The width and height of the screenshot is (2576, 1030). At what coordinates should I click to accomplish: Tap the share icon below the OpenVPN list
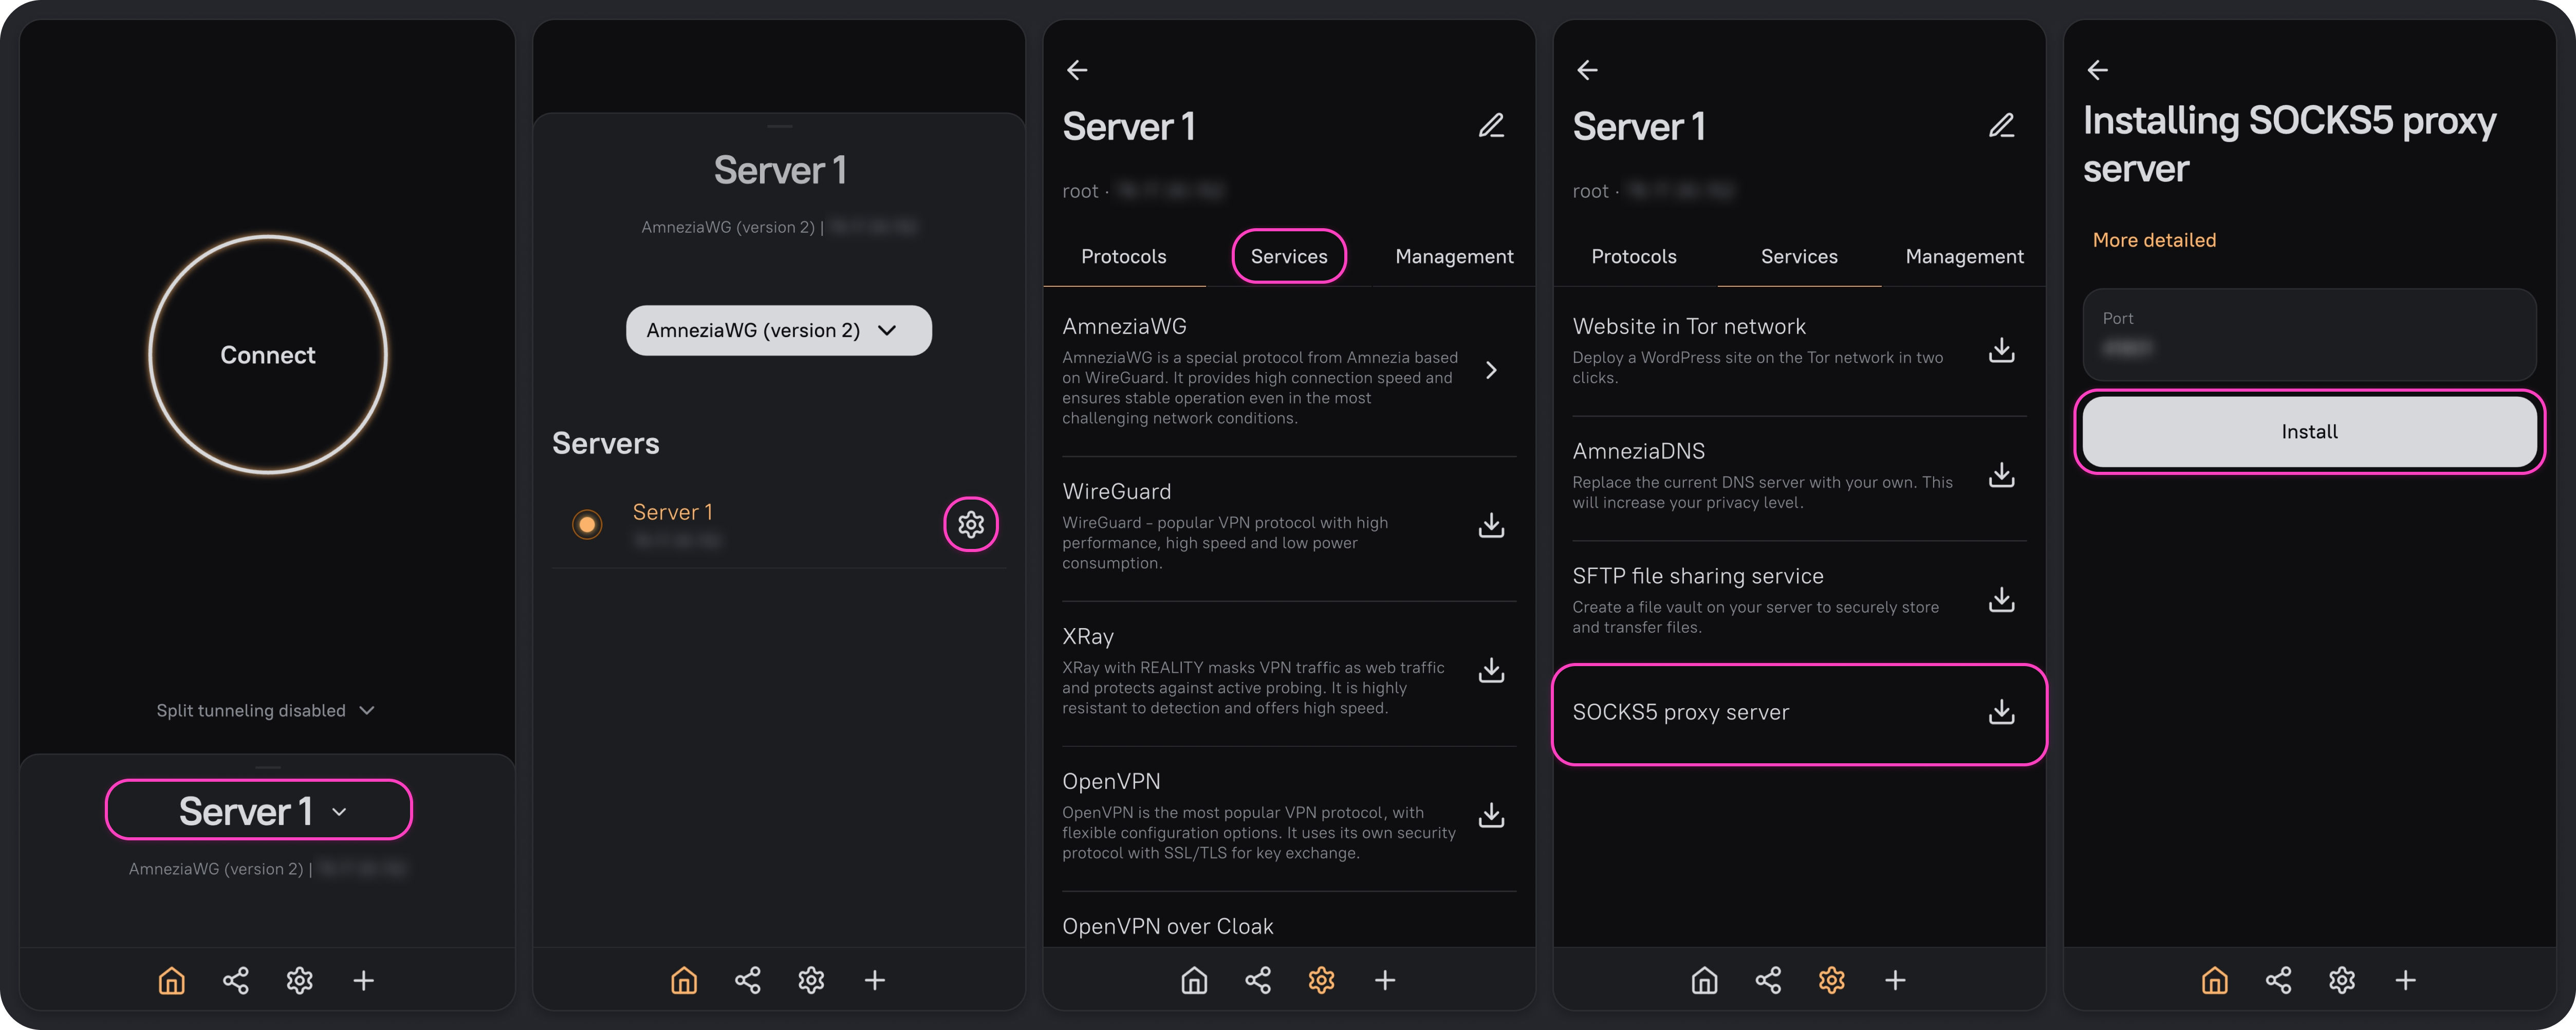1258,980
